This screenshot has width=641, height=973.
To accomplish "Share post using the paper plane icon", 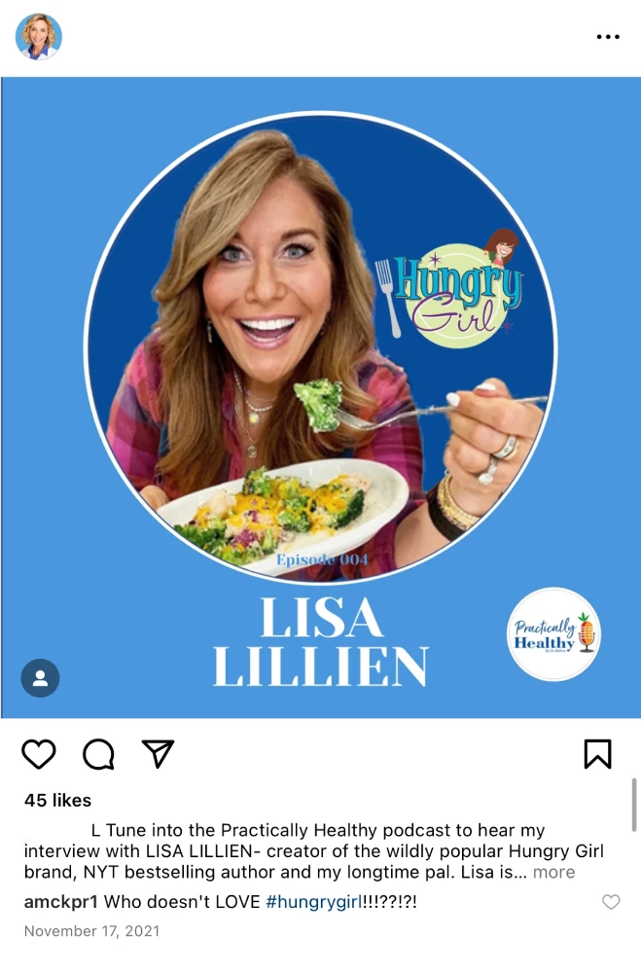I will click(158, 753).
